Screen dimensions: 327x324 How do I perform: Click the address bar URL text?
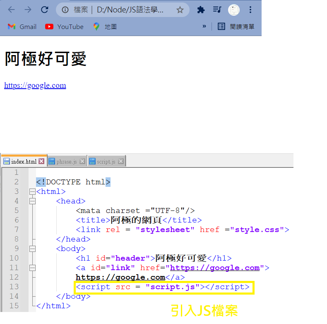pyautogui.click(x=130, y=10)
